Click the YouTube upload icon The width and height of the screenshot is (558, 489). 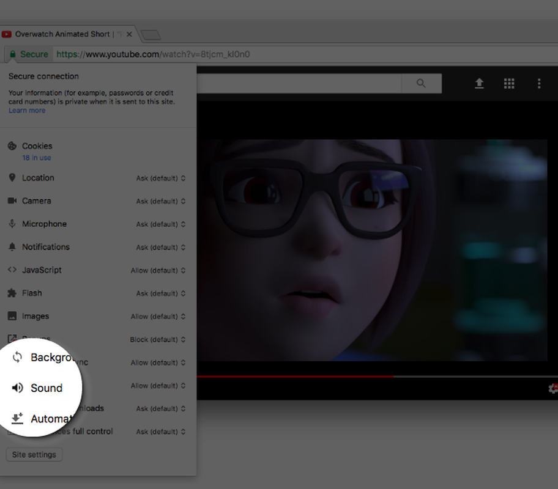coord(480,84)
